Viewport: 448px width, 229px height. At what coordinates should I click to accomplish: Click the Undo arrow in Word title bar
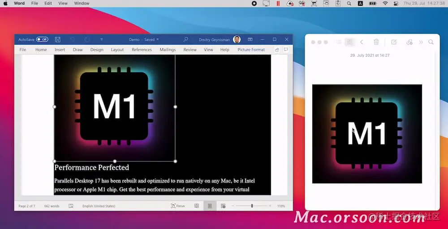(x=73, y=40)
